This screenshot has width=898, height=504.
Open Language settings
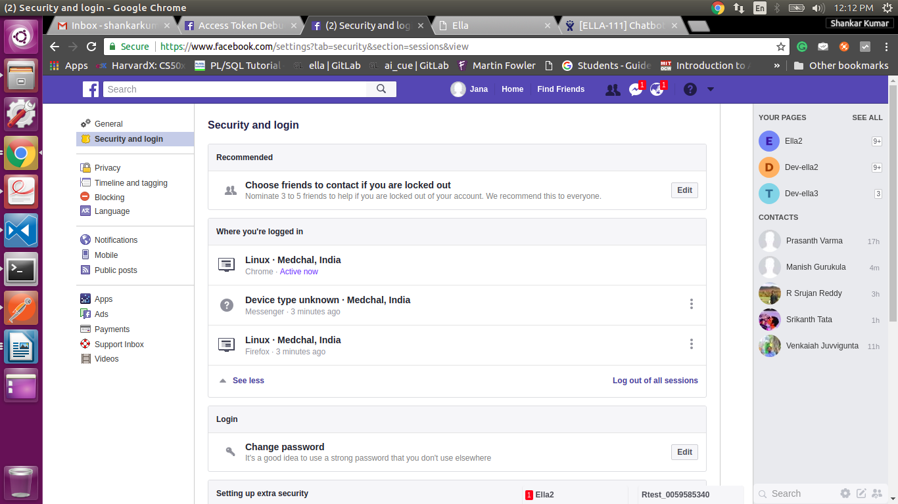pos(112,211)
